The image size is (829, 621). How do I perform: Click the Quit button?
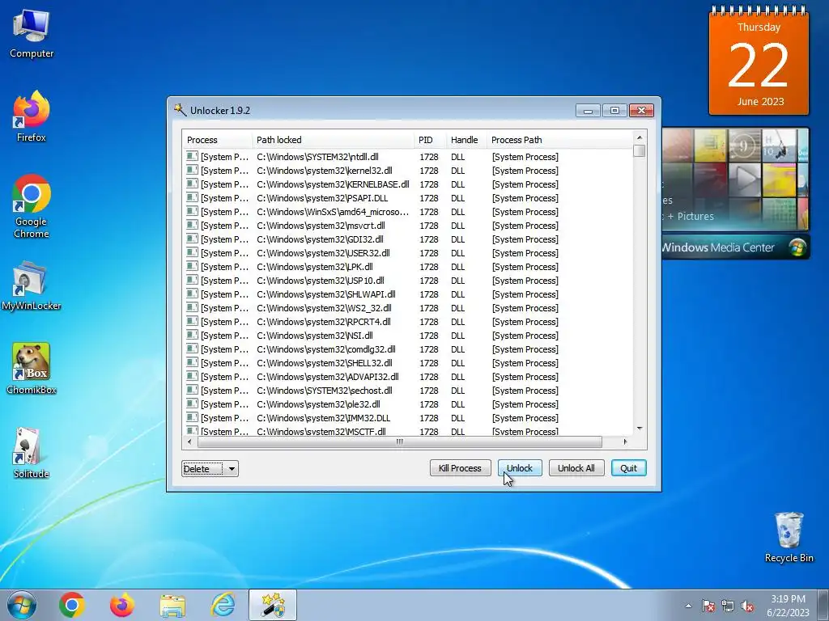tap(628, 468)
